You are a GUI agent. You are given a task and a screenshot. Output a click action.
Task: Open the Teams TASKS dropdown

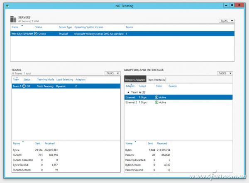112,73
